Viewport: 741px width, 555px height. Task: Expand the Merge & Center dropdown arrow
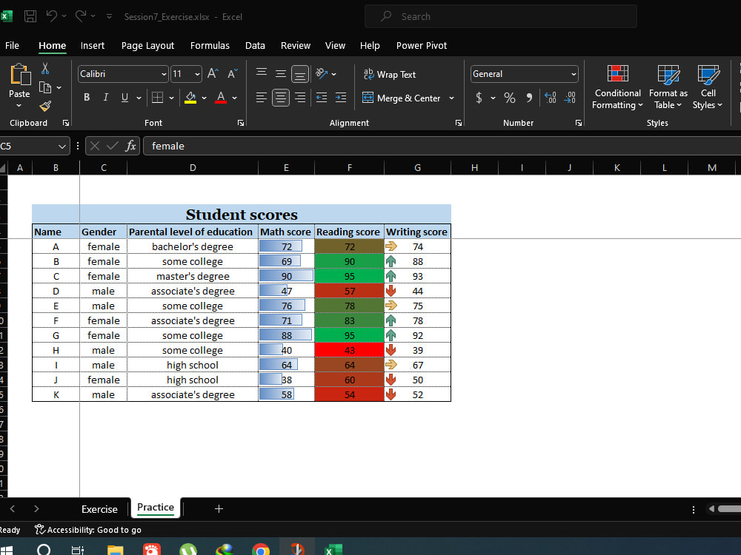[451, 98]
